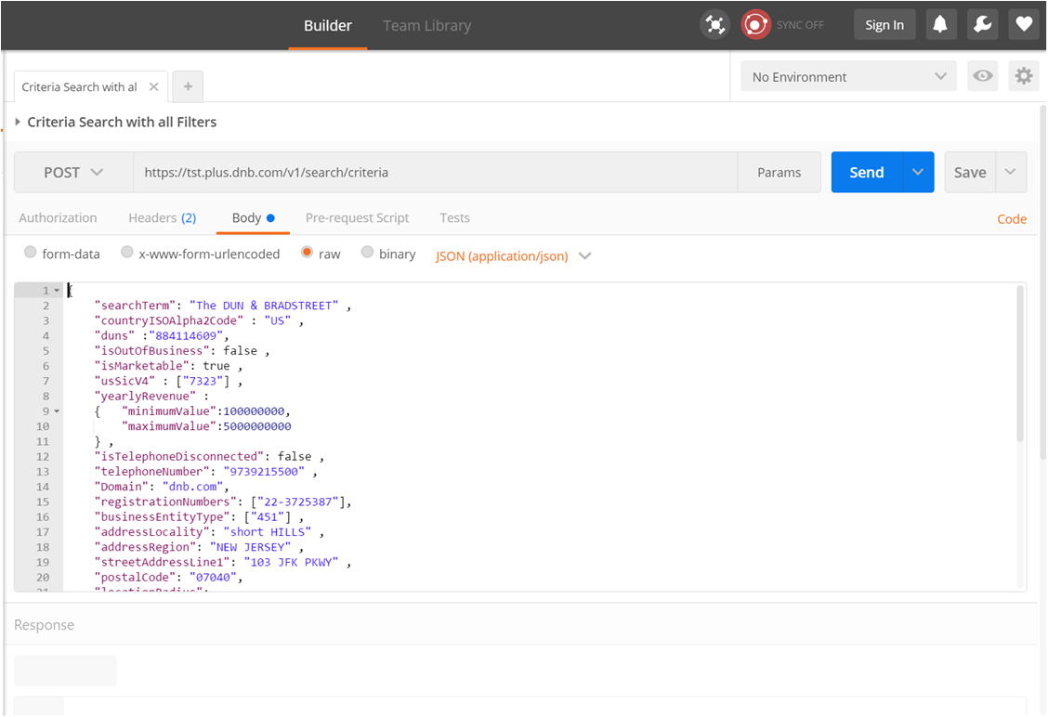Viewport: 1048px width, 717px height.
Task: Open the Body tab
Action: [x=253, y=218]
